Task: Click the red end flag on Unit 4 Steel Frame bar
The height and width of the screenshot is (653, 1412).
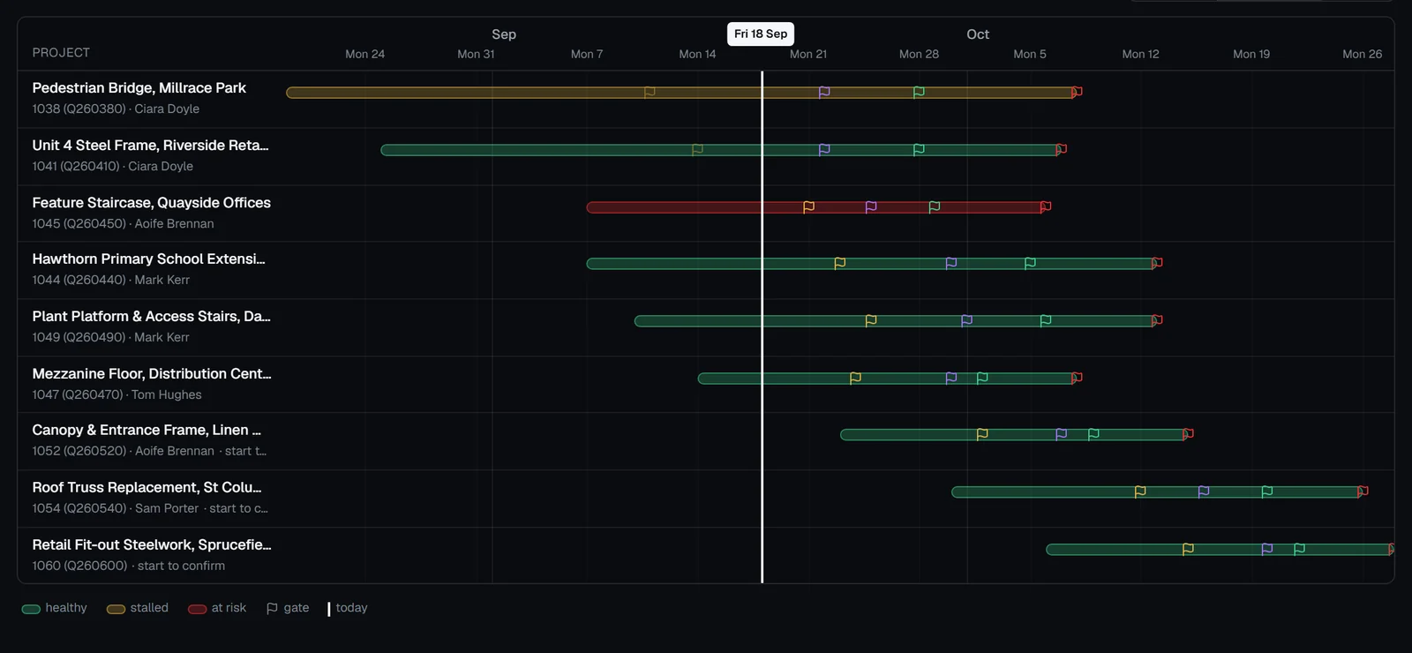Action: pos(1062,149)
